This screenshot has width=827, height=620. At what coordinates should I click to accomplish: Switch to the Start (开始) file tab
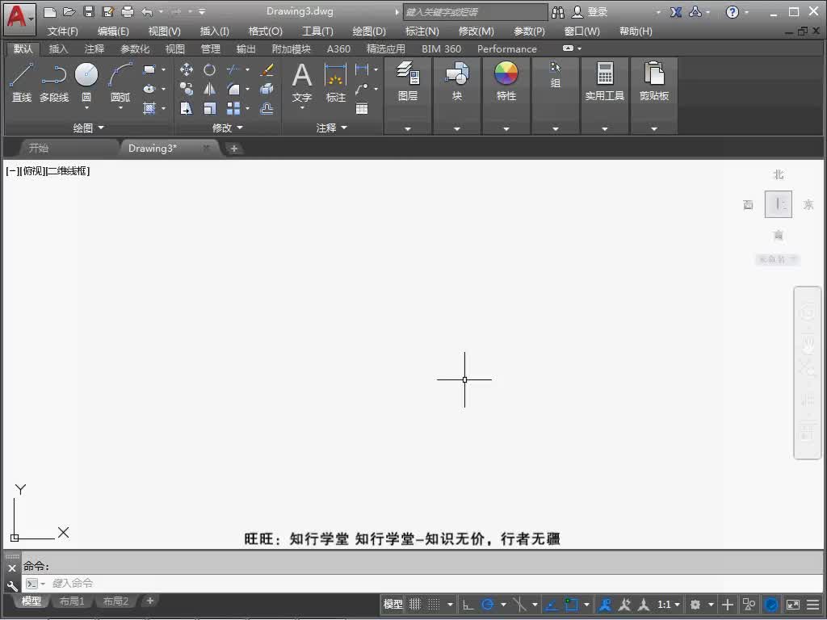point(39,149)
